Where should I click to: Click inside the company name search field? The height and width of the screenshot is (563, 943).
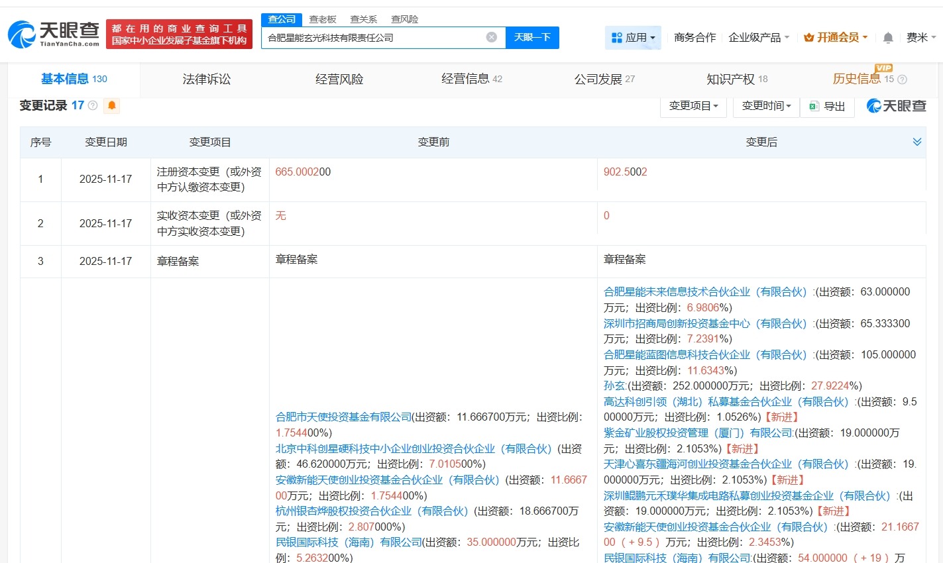pos(371,37)
